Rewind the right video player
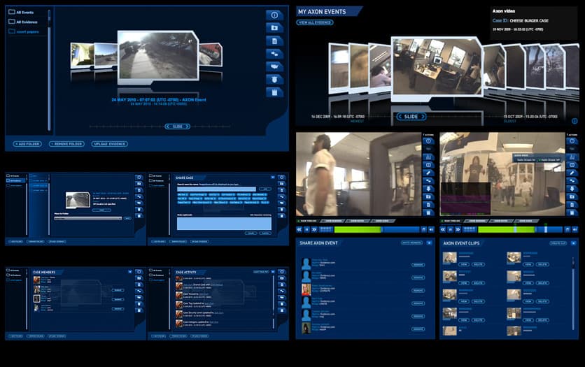585x367 pixels. pyautogui.click(x=443, y=229)
